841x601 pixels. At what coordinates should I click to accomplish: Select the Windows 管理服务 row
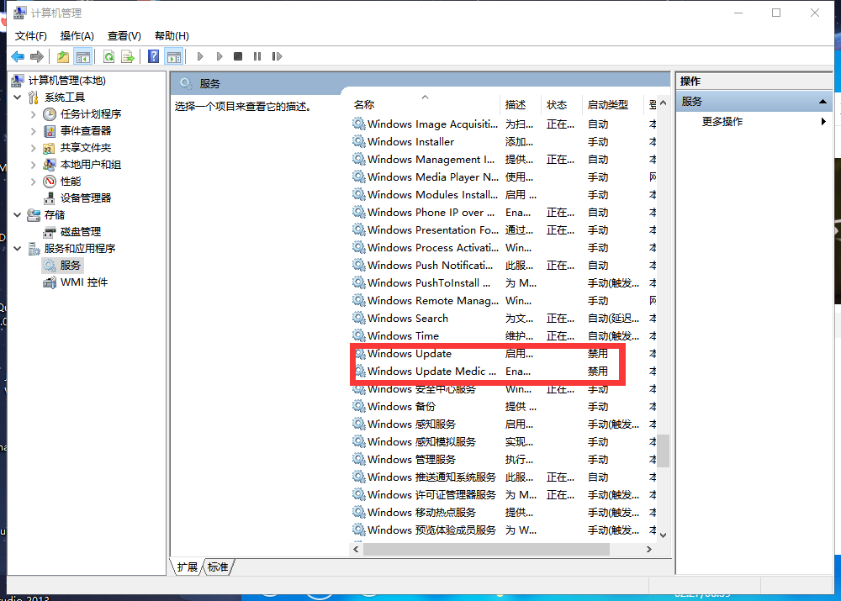click(x=504, y=460)
